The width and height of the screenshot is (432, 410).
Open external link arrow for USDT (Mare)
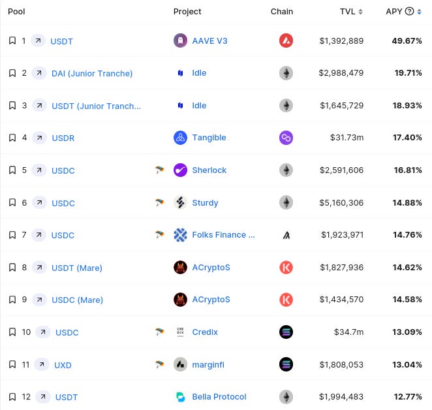pos(39,267)
